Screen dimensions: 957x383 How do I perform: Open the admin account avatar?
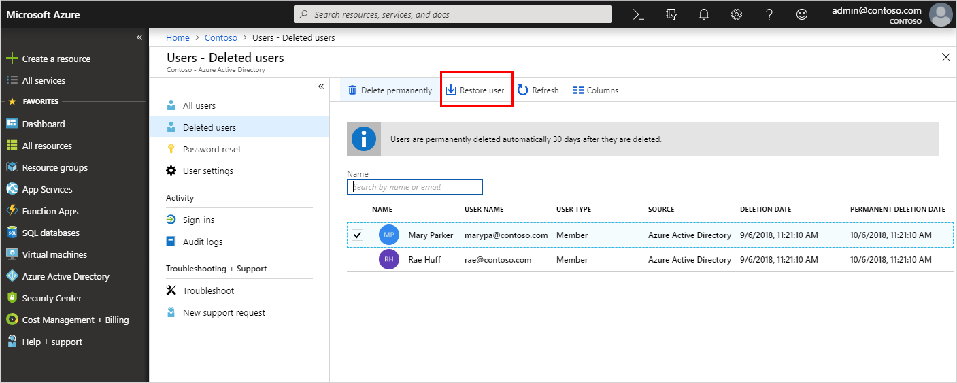(941, 14)
